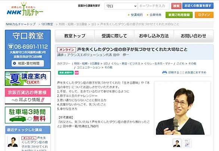Screen dimensions: 219x151
Task: Open the 駐車場3時間無料 car banner
Action: pyautogui.click(x=28, y=115)
